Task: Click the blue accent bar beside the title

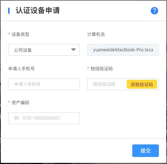Action: click(9, 11)
